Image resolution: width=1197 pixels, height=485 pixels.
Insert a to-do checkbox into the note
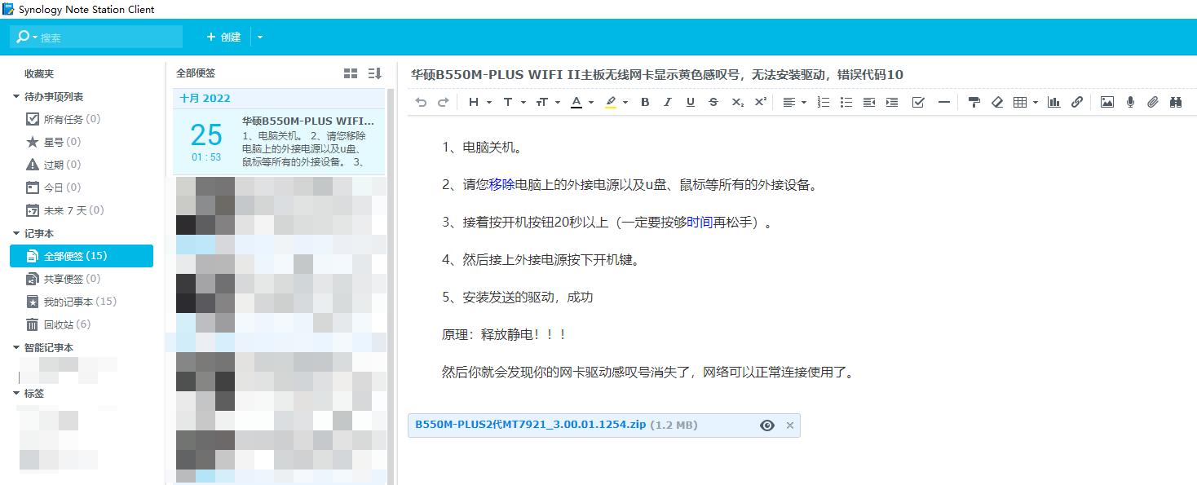tap(918, 102)
